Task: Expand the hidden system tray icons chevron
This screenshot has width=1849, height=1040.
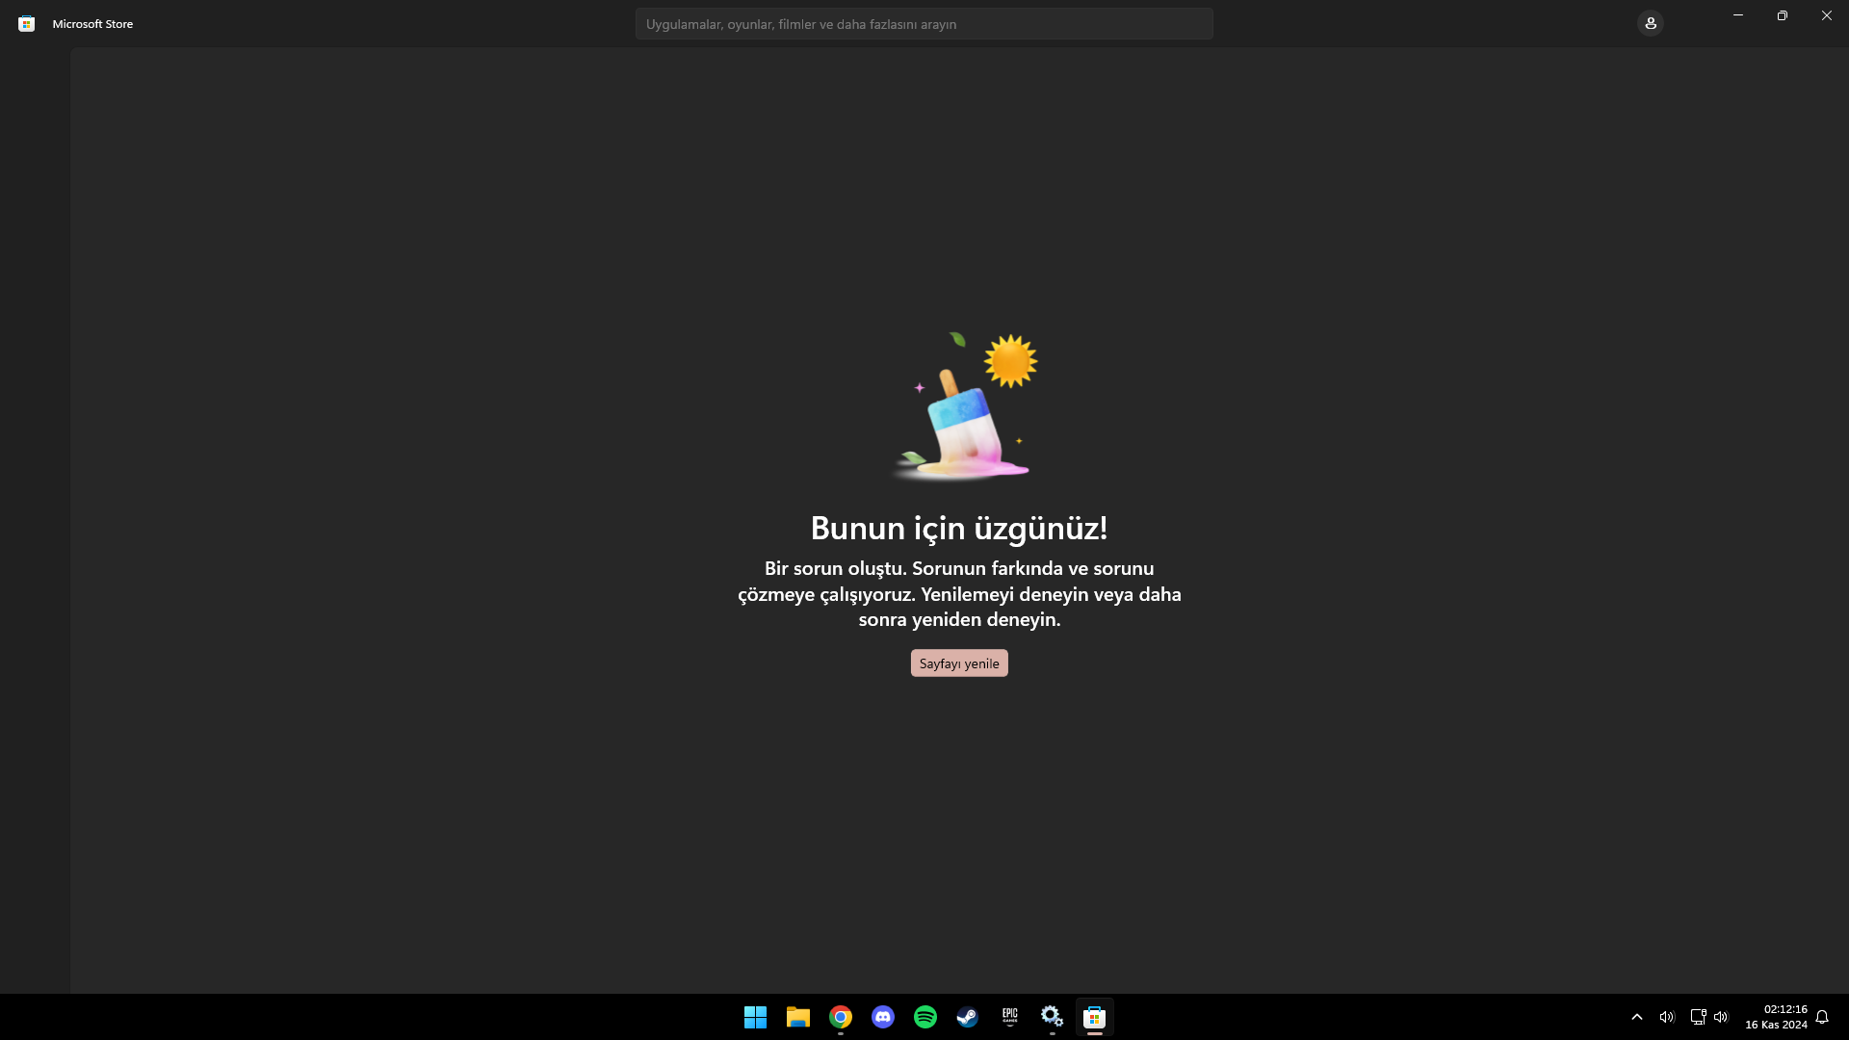Action: pyautogui.click(x=1636, y=1017)
